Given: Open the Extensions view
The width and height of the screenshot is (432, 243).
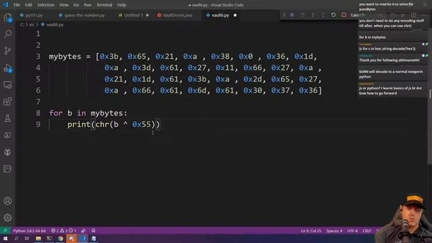Looking at the screenshot, I should (x=7, y=101).
